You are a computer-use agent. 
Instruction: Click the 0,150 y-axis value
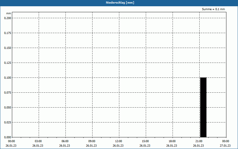8,48
